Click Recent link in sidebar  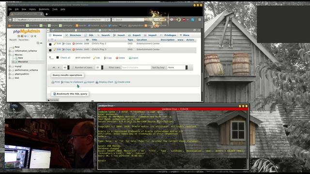click(x=13, y=40)
